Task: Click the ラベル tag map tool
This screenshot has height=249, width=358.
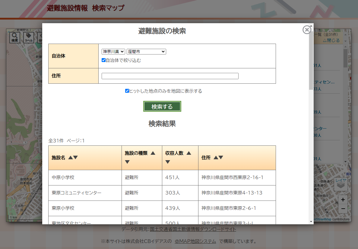Action: [x=29, y=37]
